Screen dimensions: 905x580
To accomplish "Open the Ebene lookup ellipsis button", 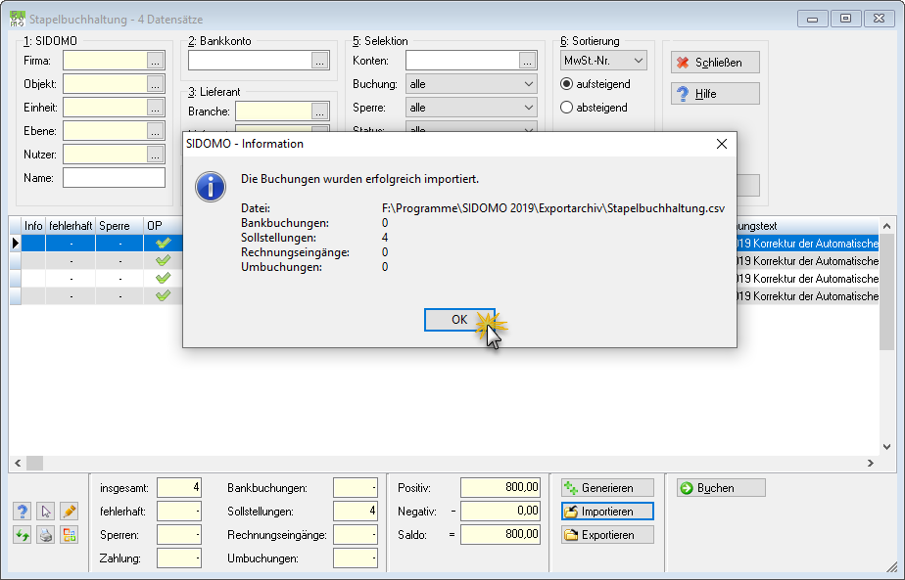I will (156, 131).
